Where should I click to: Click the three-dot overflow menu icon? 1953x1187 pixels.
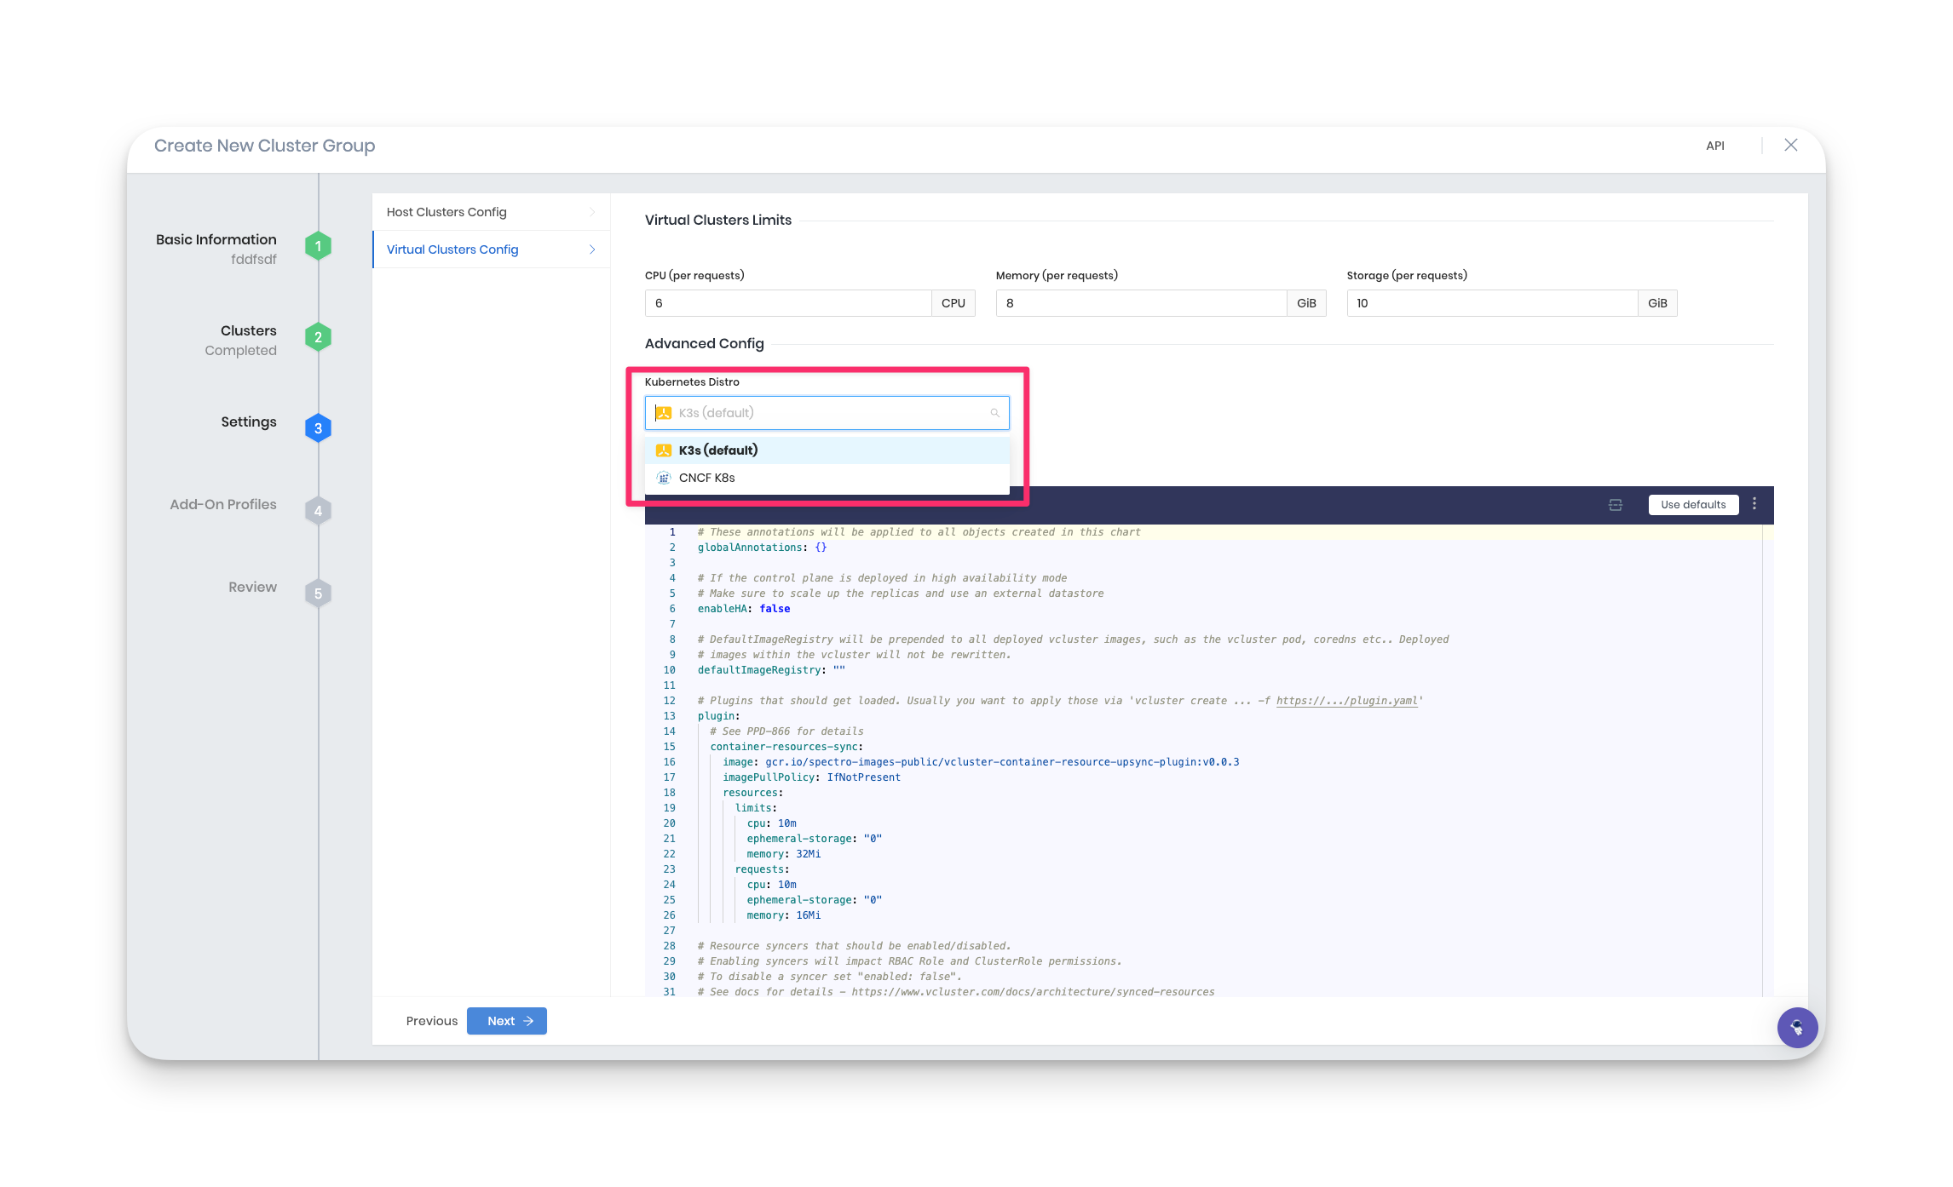pos(1759,503)
